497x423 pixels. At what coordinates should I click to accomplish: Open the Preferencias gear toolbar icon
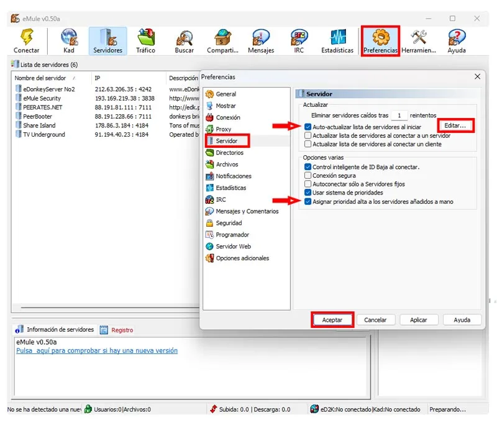[x=380, y=41]
